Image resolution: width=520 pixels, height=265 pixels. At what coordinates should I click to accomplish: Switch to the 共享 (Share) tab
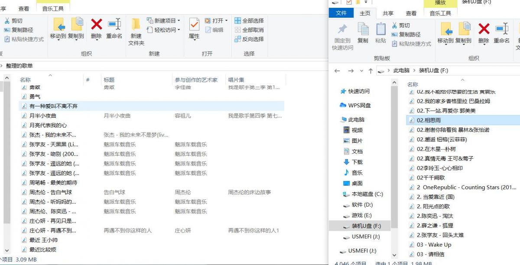pyautogui.click(x=387, y=13)
